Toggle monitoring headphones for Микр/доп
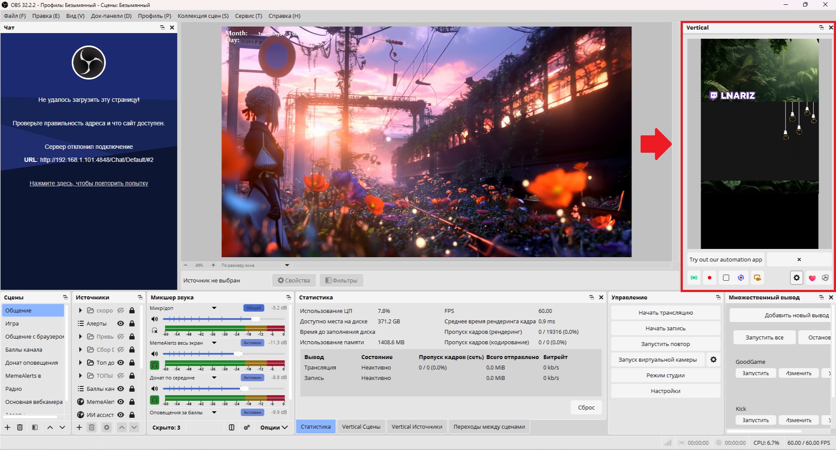 pos(154,330)
